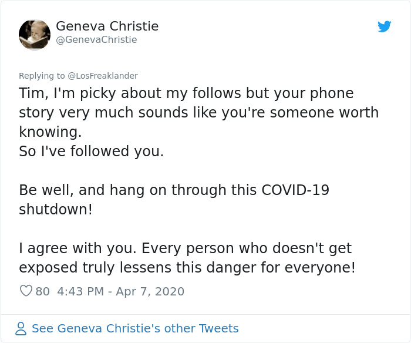Open the 4:43 PM - Apr 7, 2020 timestamp
Screen dimensions: 411x343
pyautogui.click(x=121, y=291)
